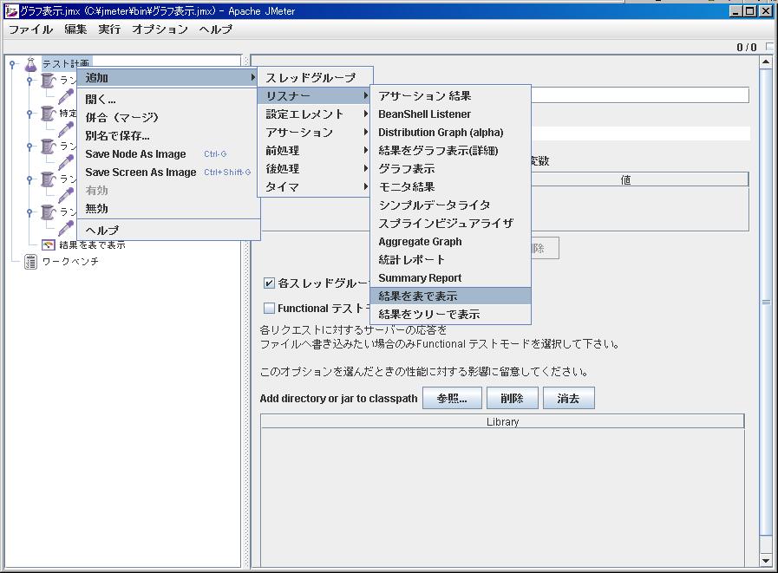The image size is (778, 573).
Task: Select ワークベンチ tree item
Action: click(70, 262)
